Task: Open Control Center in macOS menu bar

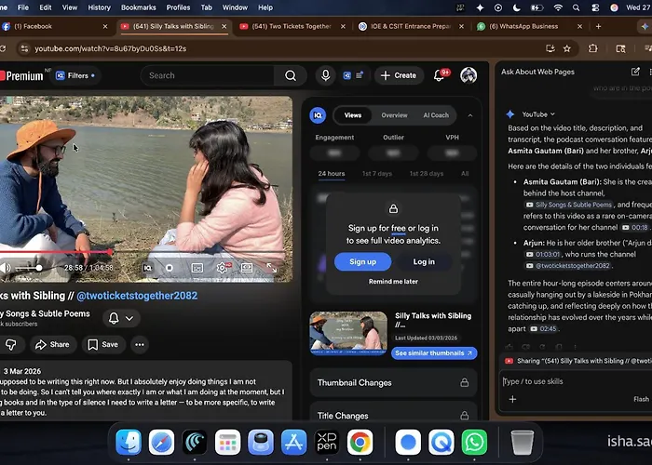Action: coord(595,7)
